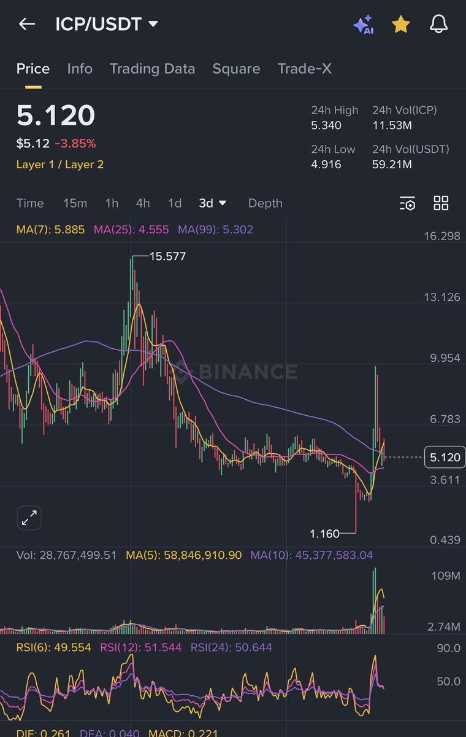Select the 4h interval
466x737 pixels.
point(143,203)
